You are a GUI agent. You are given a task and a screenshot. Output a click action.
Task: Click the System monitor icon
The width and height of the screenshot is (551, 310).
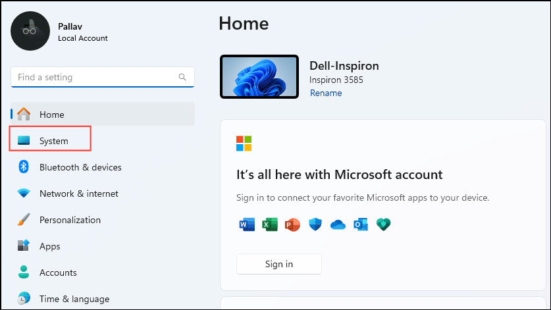24,141
